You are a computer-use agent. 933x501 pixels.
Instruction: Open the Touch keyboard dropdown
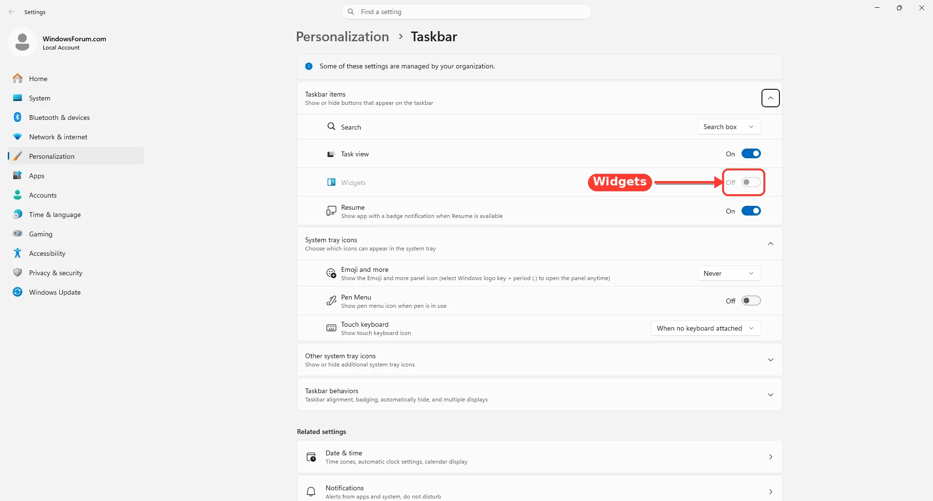[706, 328]
